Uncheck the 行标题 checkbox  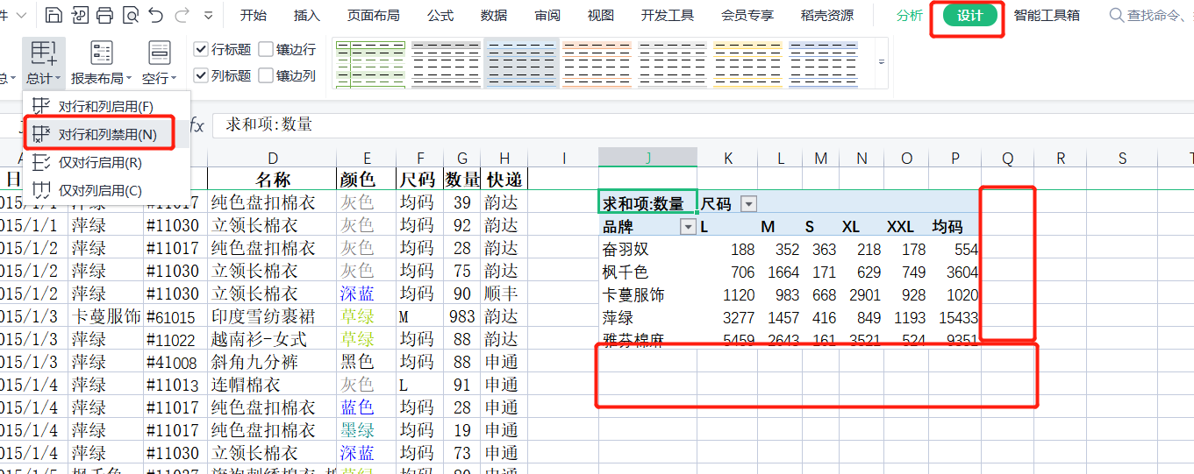pyautogui.click(x=201, y=50)
